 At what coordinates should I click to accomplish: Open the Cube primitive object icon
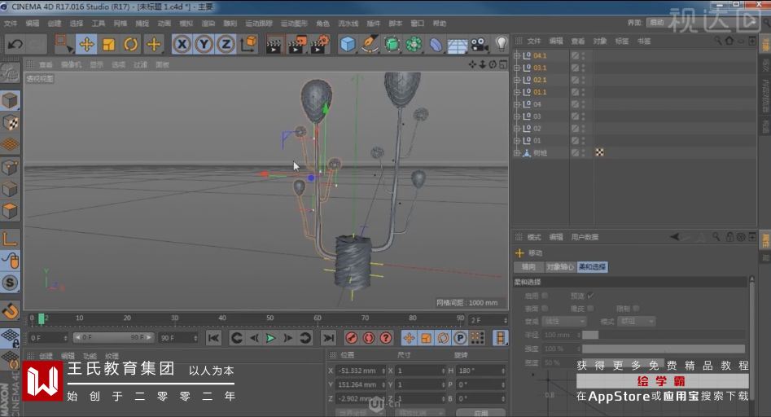tap(348, 44)
